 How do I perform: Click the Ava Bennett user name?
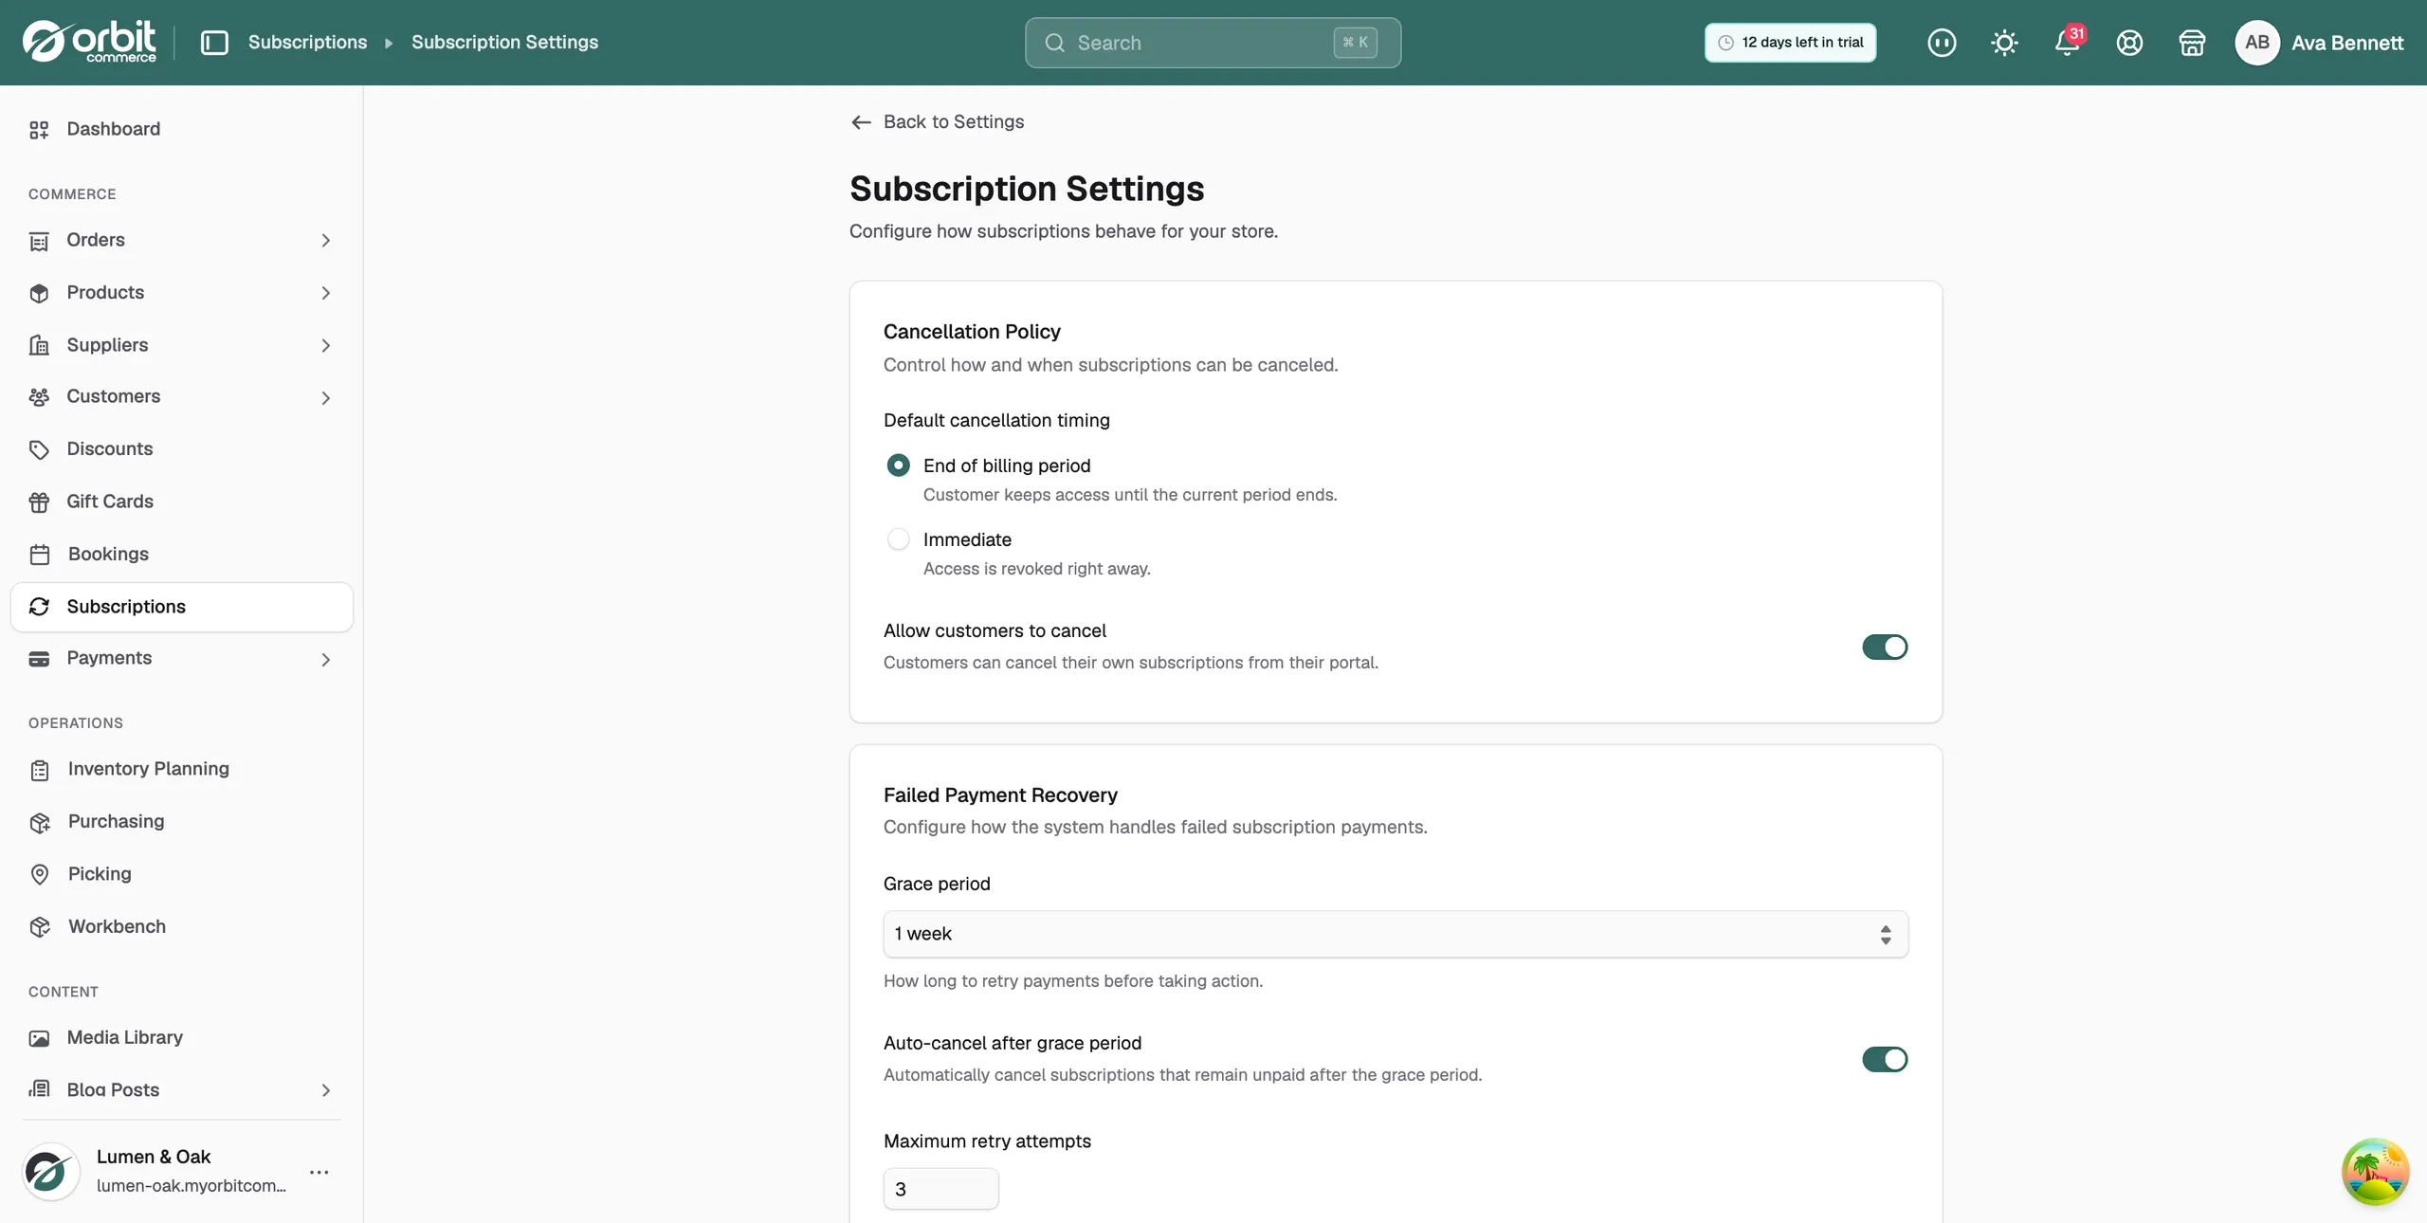[x=2347, y=43]
